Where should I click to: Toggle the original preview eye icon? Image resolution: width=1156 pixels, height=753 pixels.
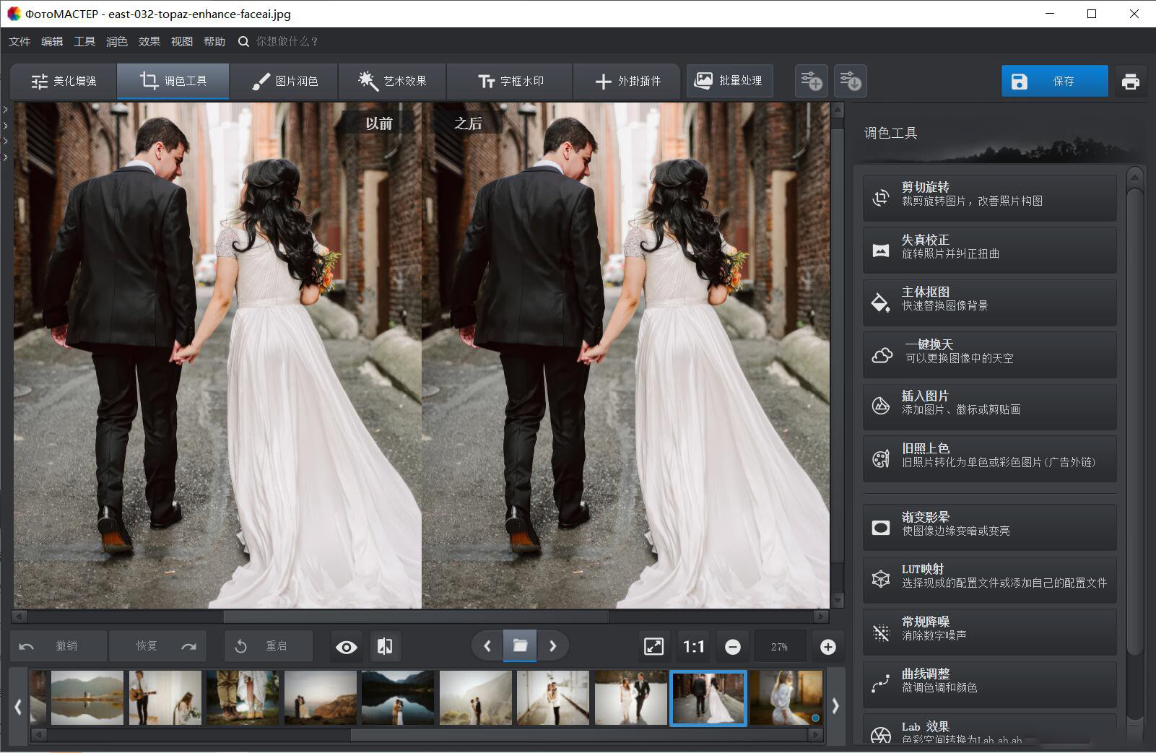[347, 646]
